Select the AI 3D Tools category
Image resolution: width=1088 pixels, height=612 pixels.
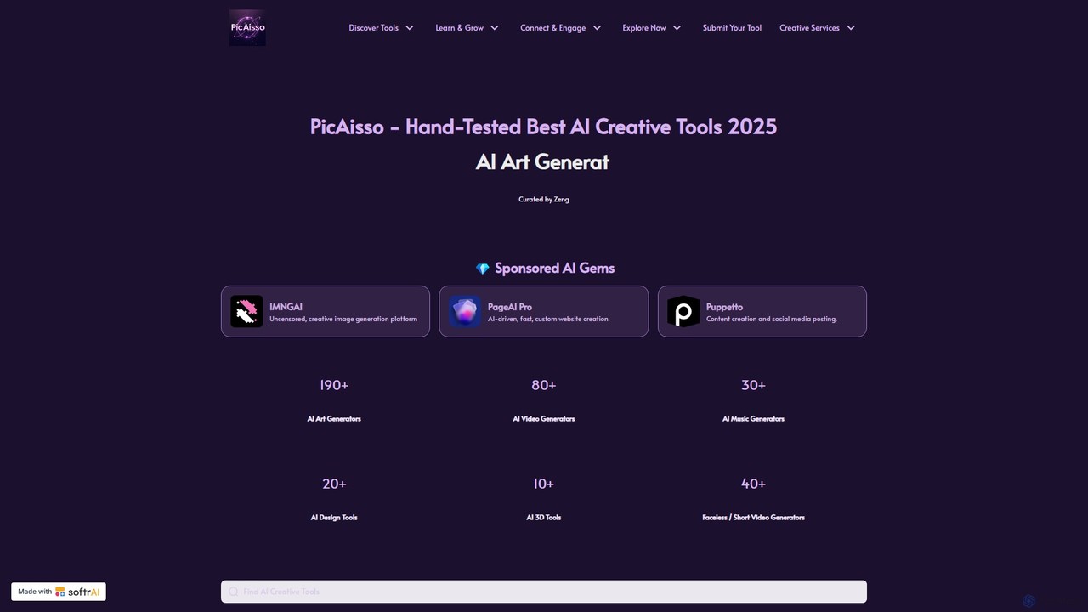[x=544, y=518]
